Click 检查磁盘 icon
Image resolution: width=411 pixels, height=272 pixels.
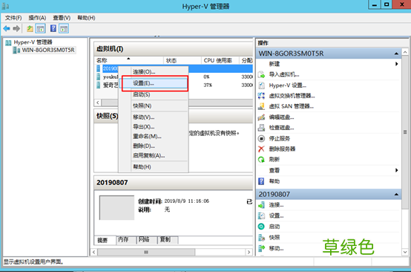click(x=261, y=128)
